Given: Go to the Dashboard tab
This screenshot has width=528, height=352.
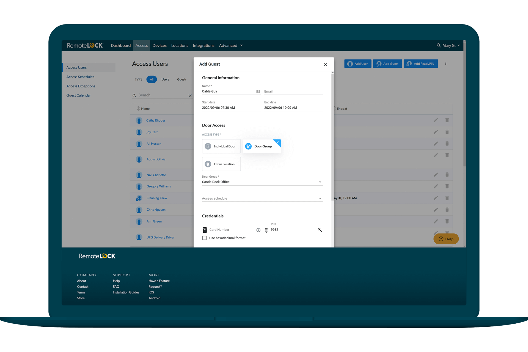Looking at the screenshot, I should [121, 45].
